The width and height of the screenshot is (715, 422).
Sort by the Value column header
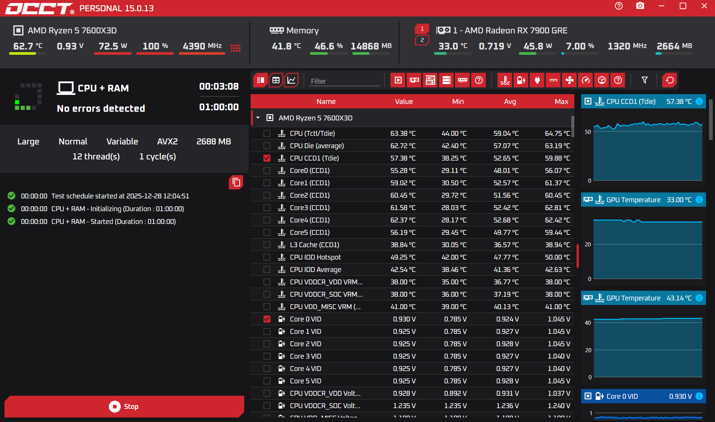tap(404, 101)
